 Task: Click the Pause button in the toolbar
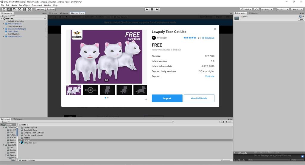click(152, 9)
